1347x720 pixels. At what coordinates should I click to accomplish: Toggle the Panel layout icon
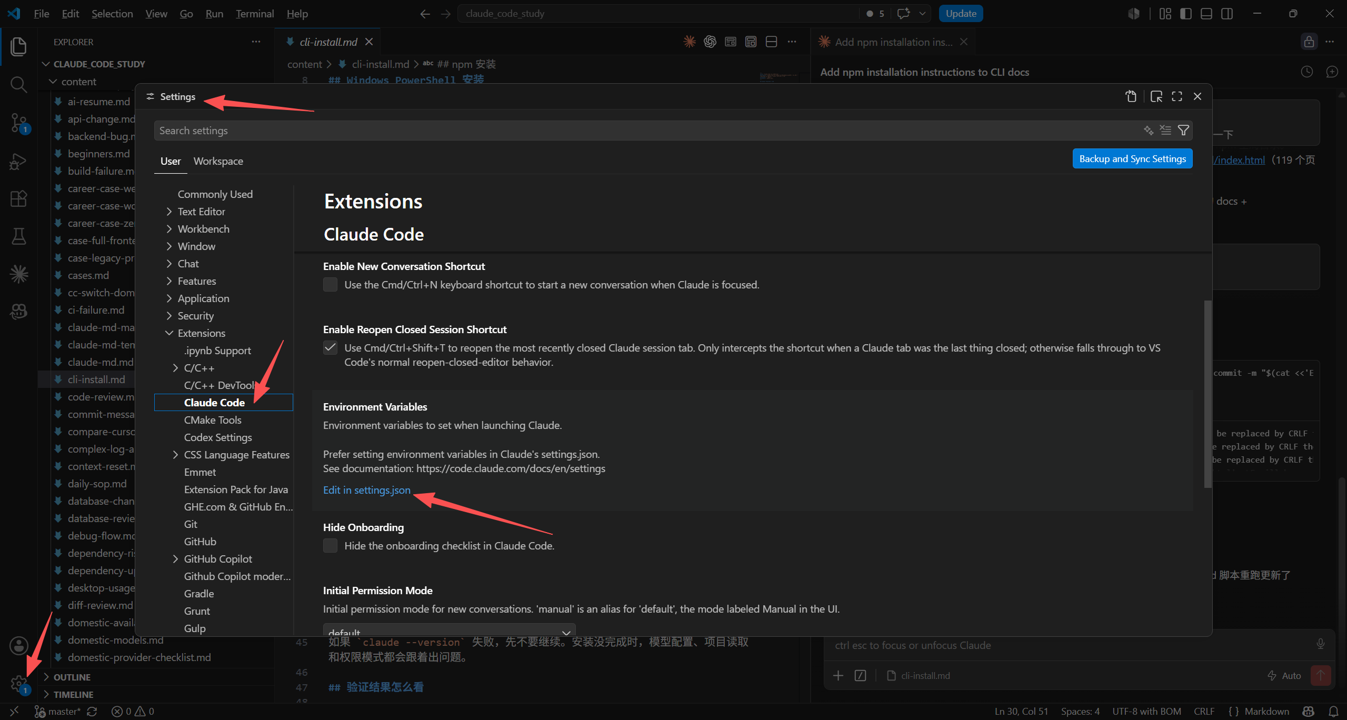[1206, 14]
